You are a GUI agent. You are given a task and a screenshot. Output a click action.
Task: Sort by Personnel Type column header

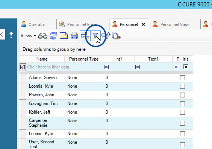(x=84, y=59)
